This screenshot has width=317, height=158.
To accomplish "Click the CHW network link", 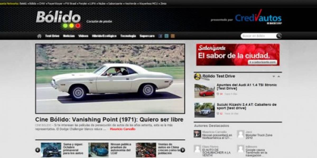I will (42, 4).
